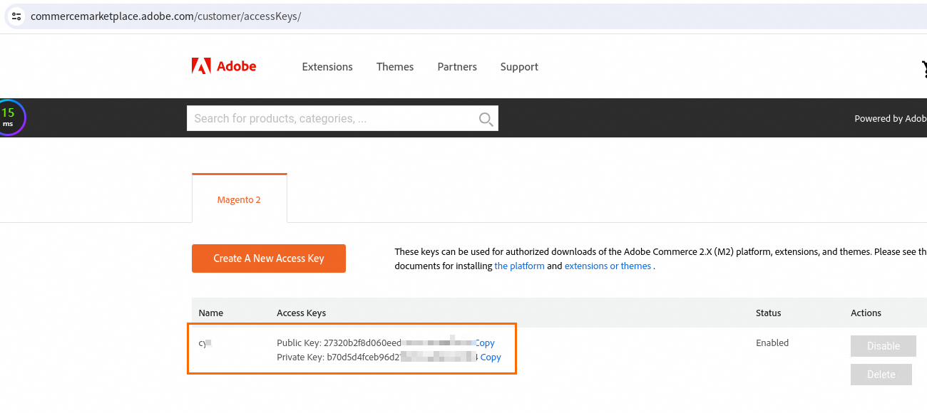Viewport: 927px width, 413px height.
Task: Go to the Themes section
Action: click(x=395, y=67)
